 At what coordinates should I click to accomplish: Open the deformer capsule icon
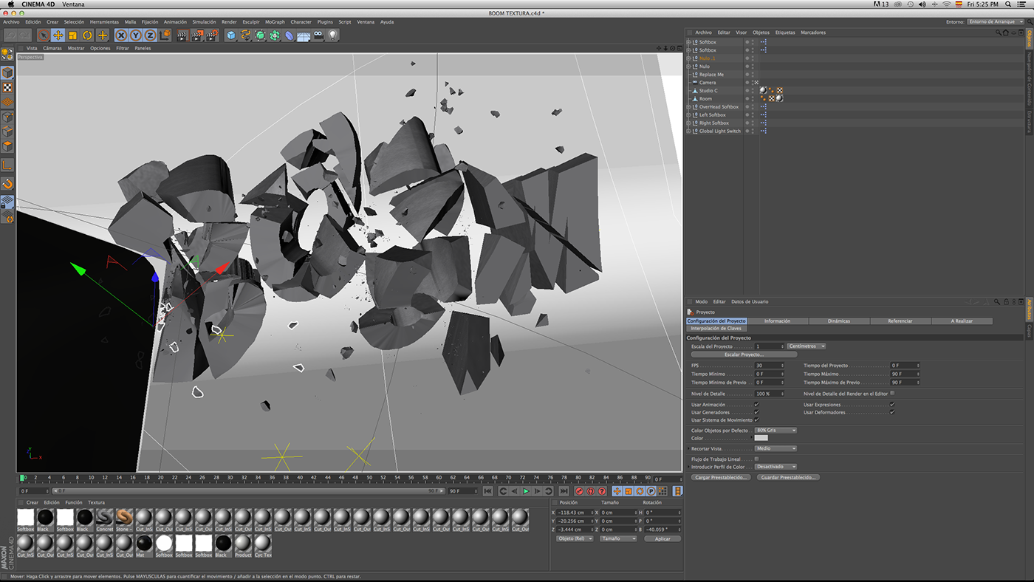click(x=289, y=35)
